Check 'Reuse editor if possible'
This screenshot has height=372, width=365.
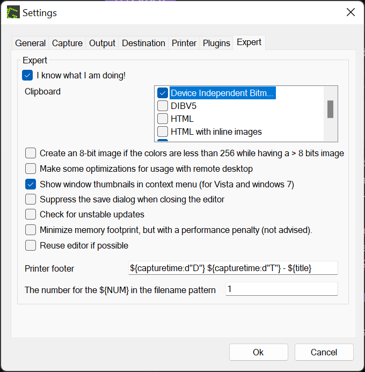pos(31,245)
